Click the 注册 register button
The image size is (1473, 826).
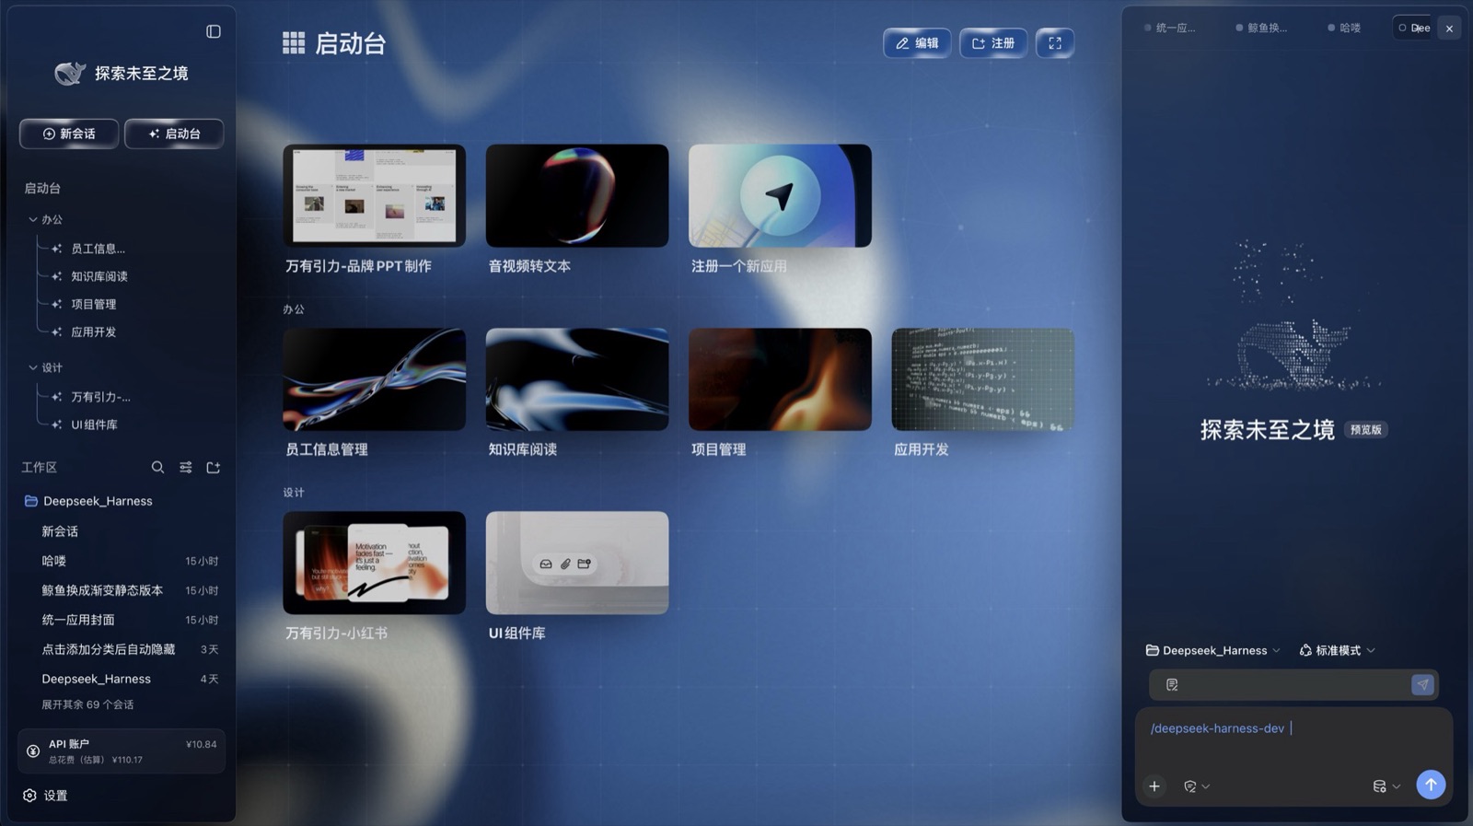coord(992,43)
